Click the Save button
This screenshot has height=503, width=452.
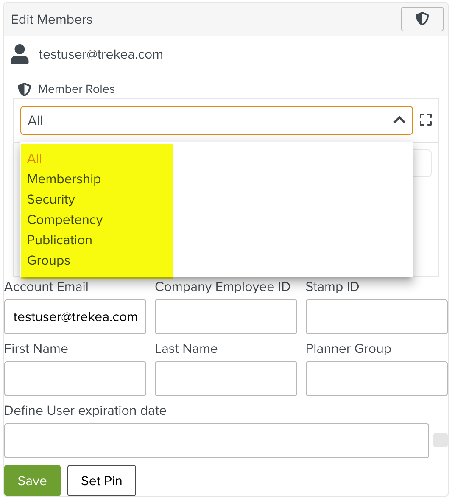[x=32, y=481]
